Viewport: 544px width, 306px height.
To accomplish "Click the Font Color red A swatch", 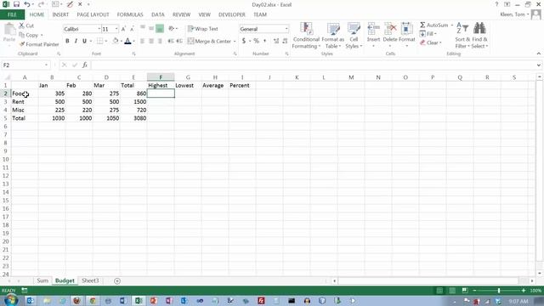I will tap(127, 41).
